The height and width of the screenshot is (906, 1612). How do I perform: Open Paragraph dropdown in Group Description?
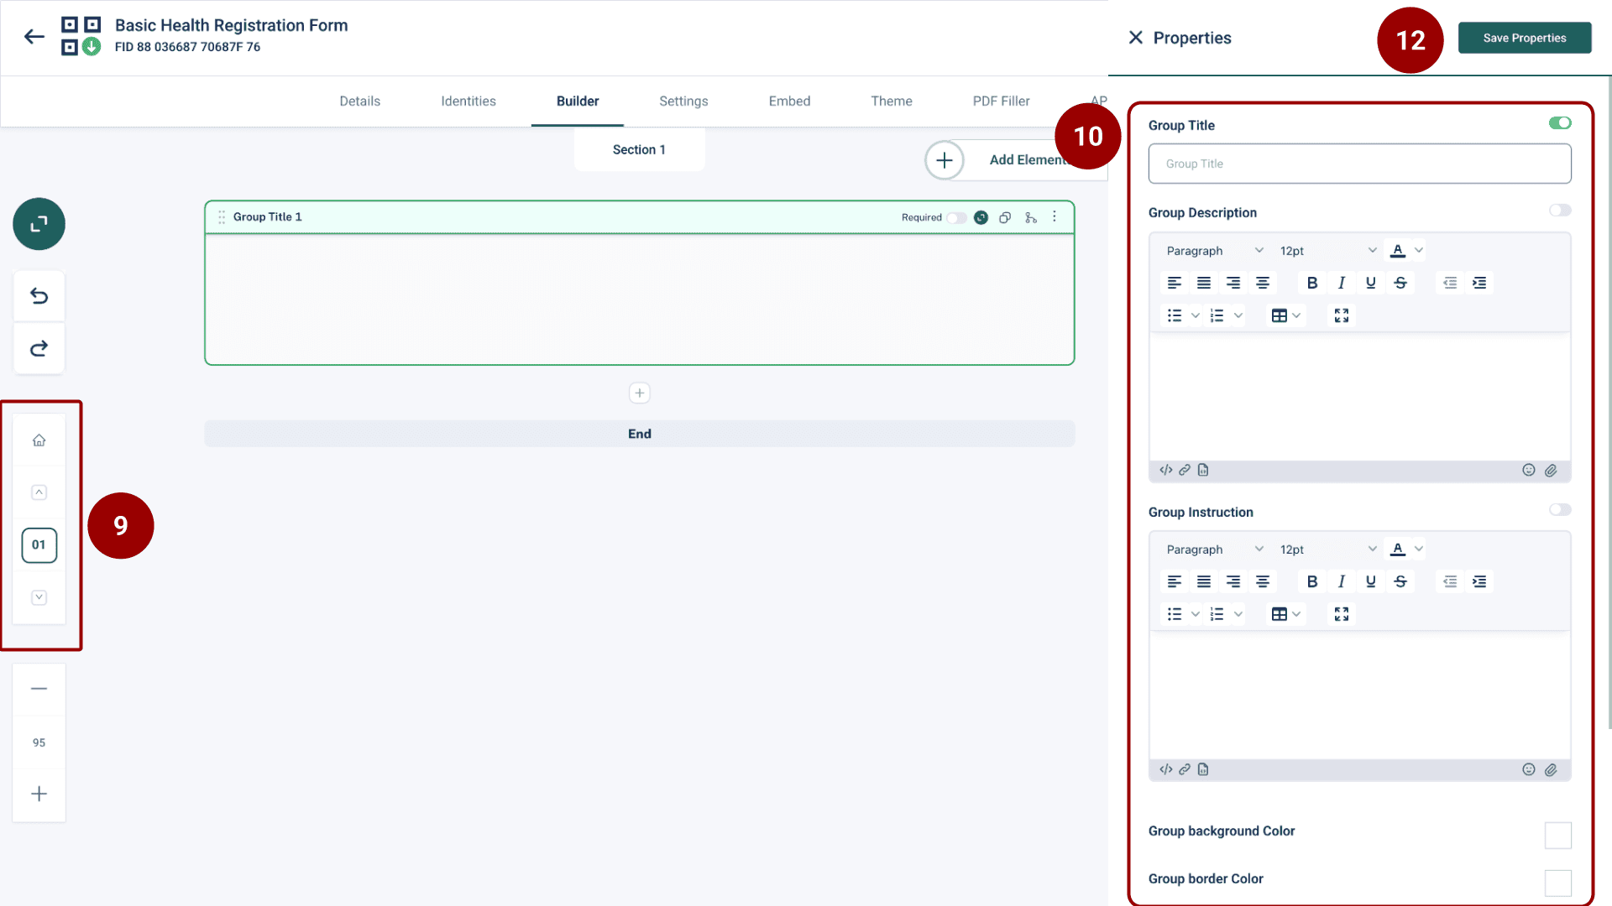1214,251
